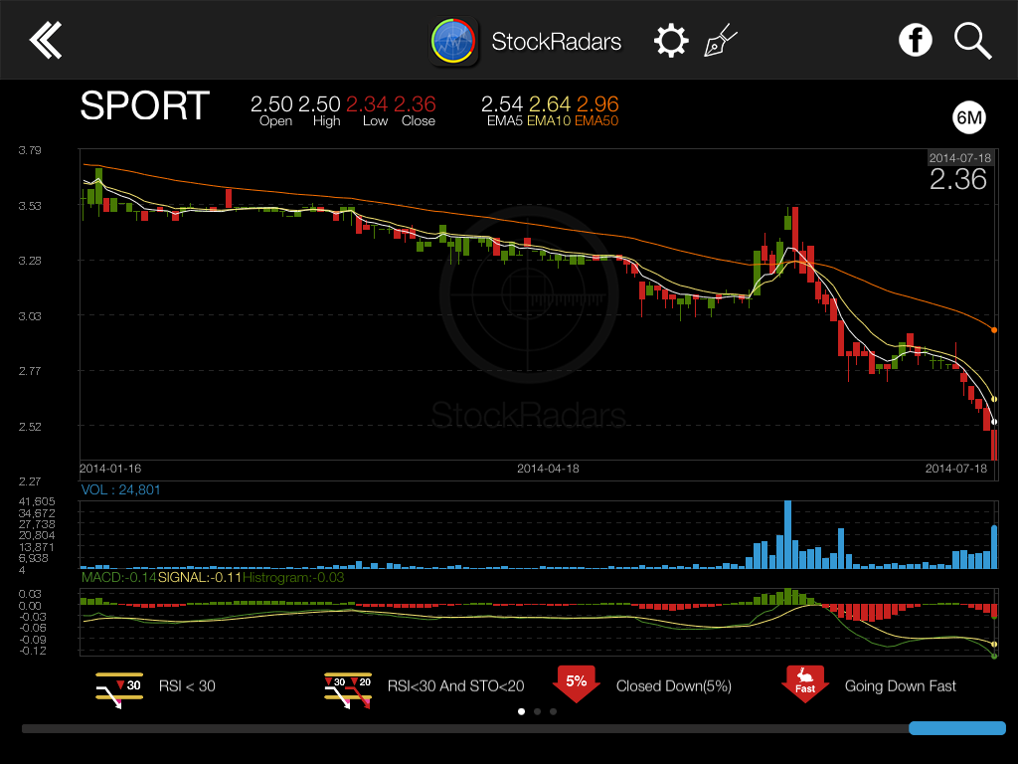Select the 'Going Down Fast' label

pyautogui.click(x=901, y=686)
